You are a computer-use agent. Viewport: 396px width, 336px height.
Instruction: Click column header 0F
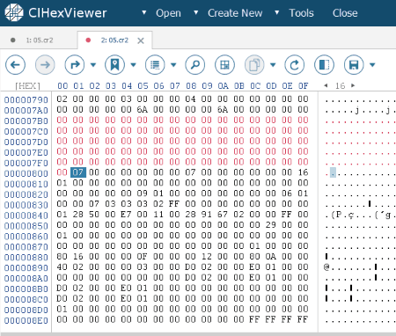click(x=304, y=86)
